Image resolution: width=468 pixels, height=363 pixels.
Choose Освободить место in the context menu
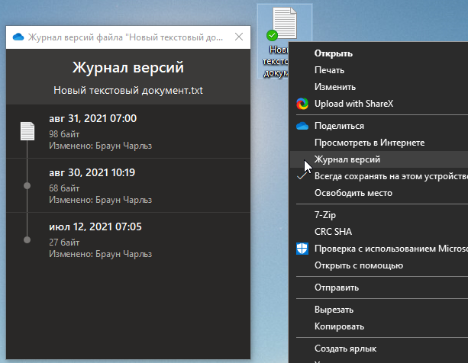pyautogui.click(x=379, y=193)
